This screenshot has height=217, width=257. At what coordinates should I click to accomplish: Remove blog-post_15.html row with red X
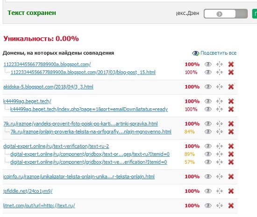click(231, 72)
